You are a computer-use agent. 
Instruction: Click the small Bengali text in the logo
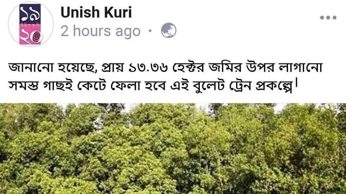pos(30,25)
